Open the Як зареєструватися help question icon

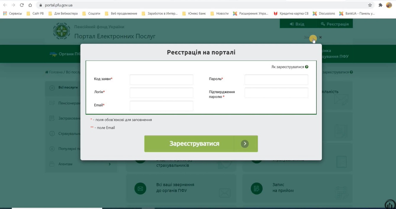(x=307, y=67)
